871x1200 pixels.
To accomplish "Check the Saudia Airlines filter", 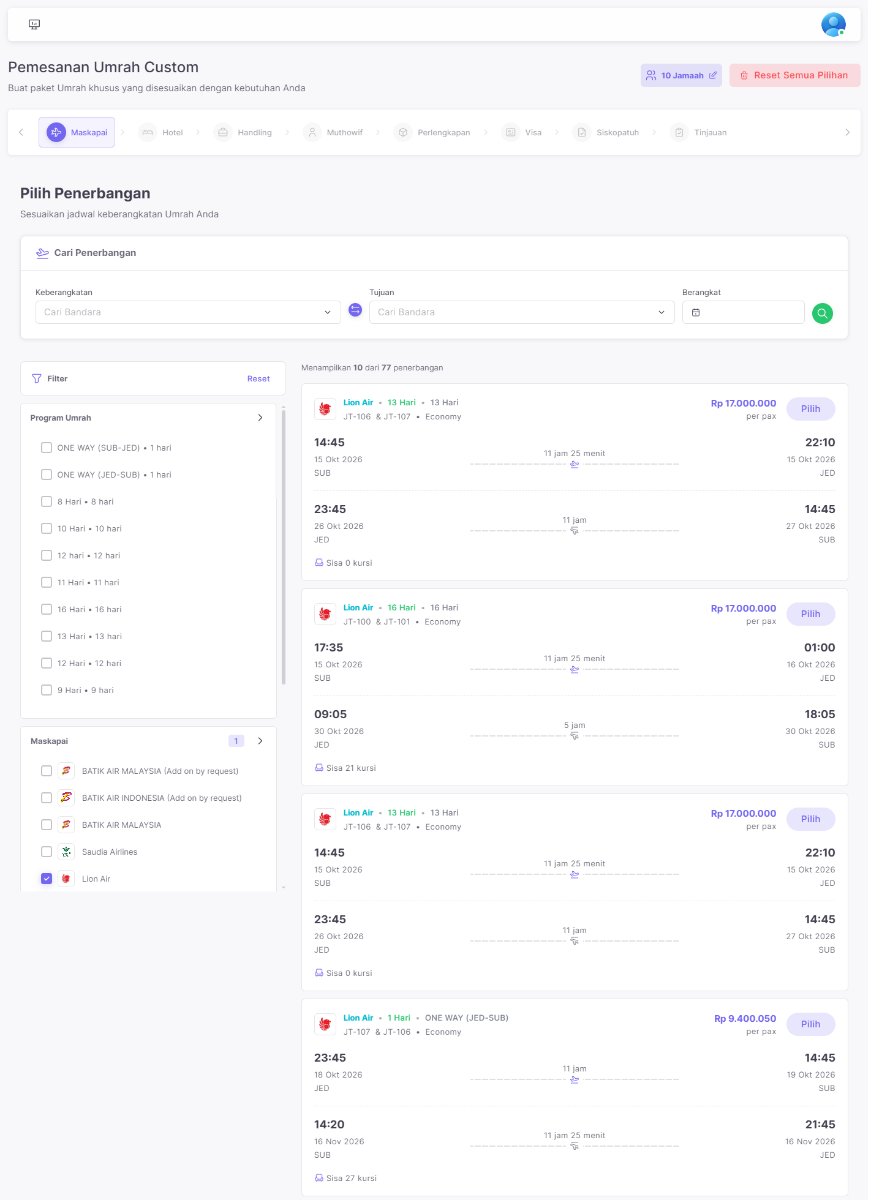I will [x=47, y=852].
